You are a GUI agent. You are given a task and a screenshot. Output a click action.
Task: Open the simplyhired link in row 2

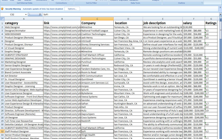[x=62, y=27]
